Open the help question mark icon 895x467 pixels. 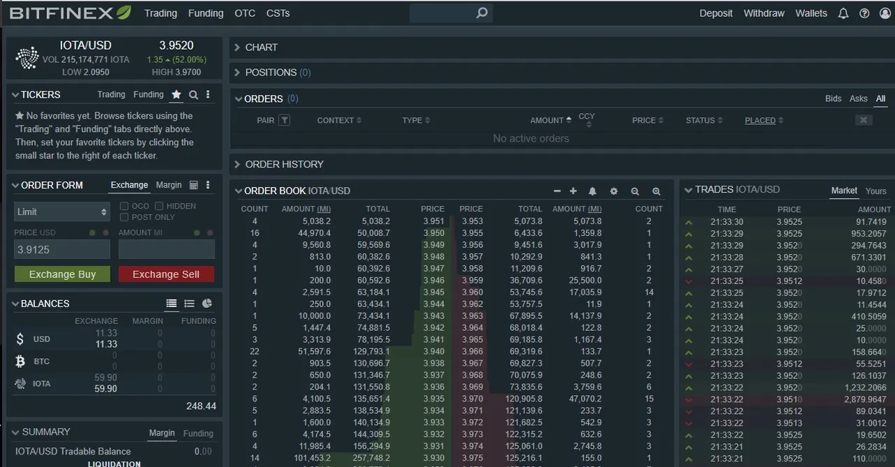tap(864, 13)
